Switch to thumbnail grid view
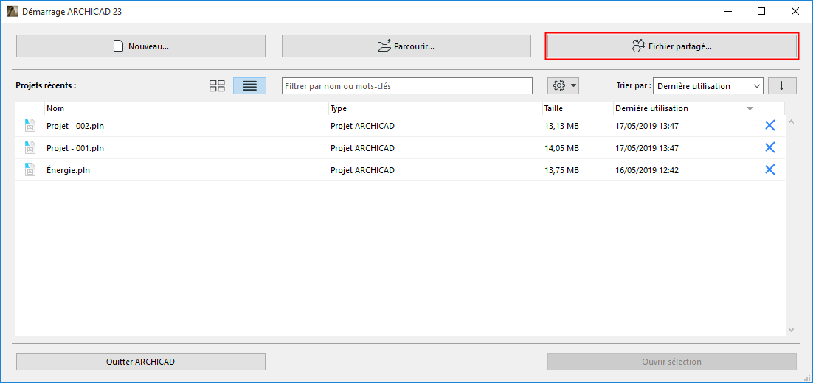This screenshot has width=813, height=383. tap(217, 86)
